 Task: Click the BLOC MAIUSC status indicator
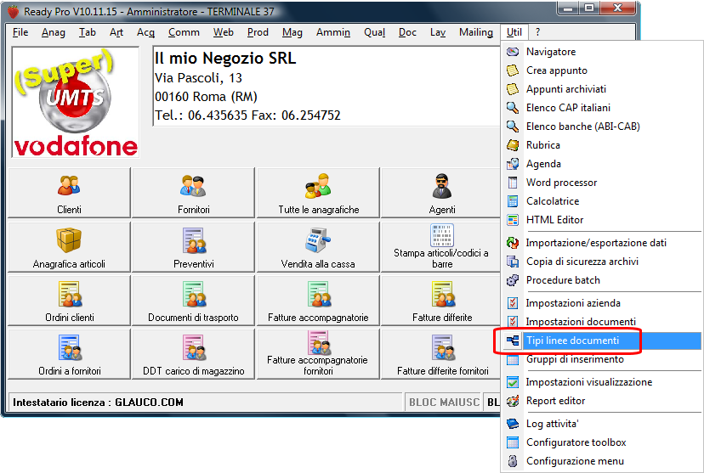pos(444,403)
